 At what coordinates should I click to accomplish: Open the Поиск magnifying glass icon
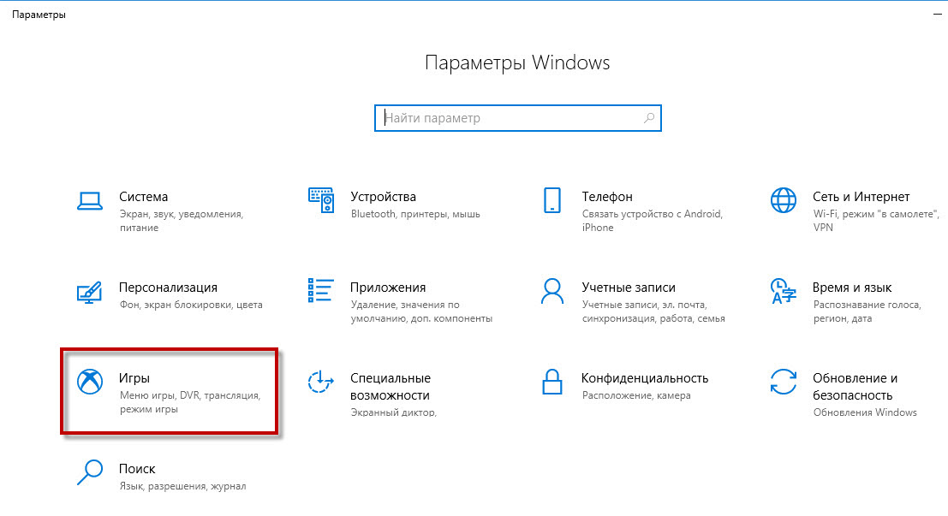(89, 472)
